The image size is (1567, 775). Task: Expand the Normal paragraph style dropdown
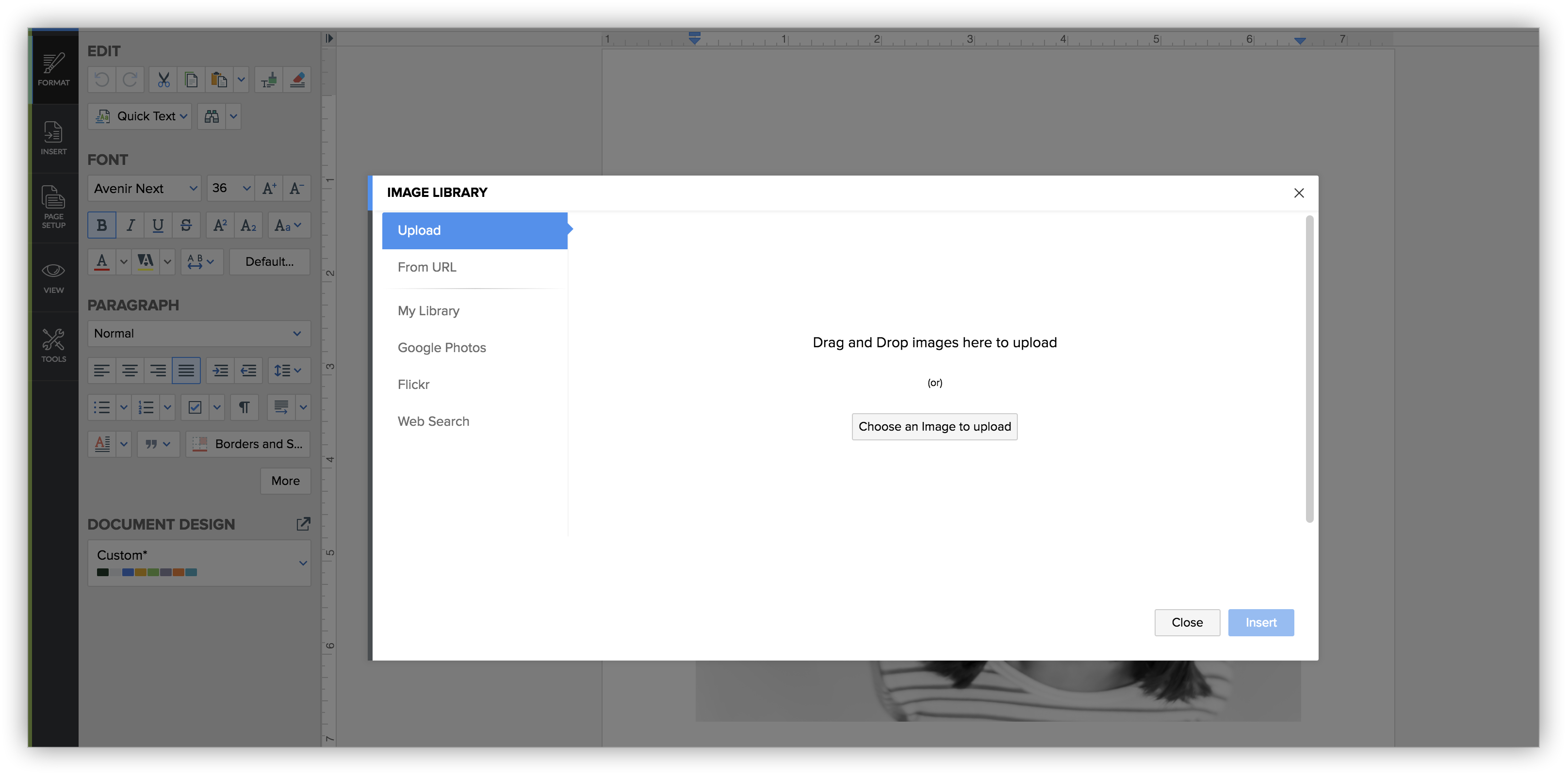[x=198, y=334]
